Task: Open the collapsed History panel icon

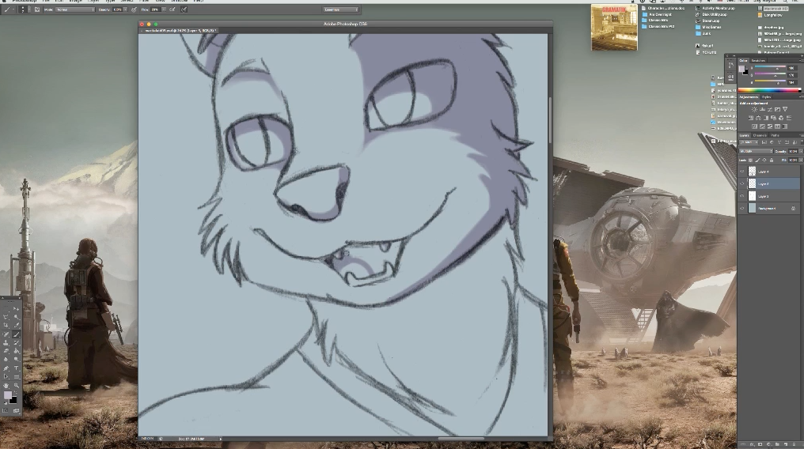Action: [x=730, y=65]
